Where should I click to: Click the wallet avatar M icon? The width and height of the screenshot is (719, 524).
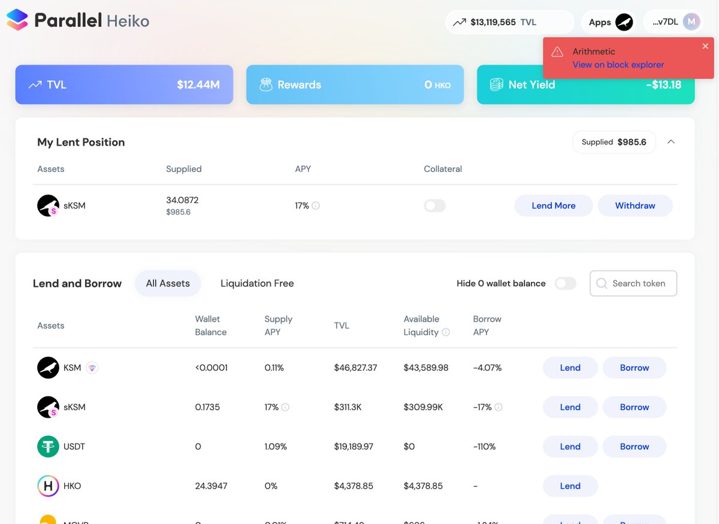691,22
